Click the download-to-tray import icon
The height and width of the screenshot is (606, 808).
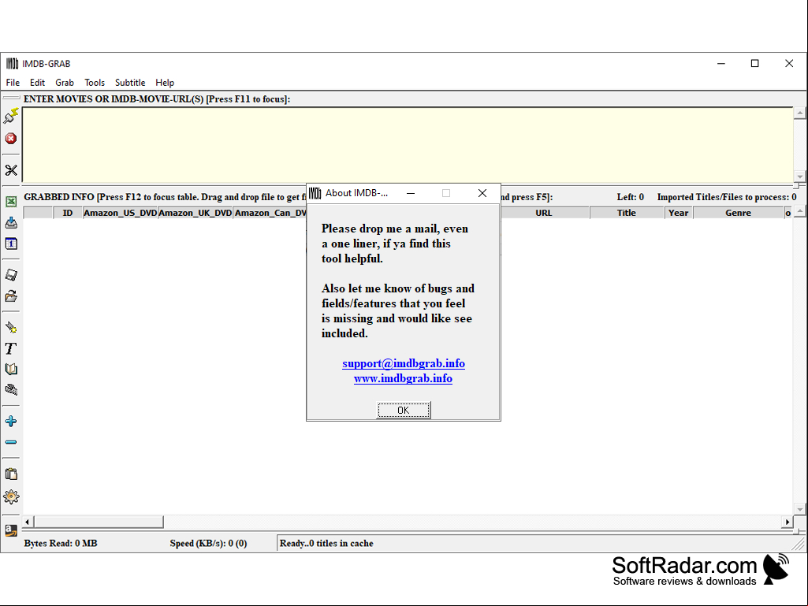[x=11, y=222]
